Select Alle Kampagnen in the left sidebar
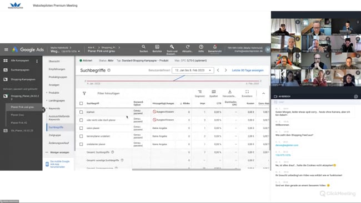The width and height of the screenshot is (361, 203). click(20, 60)
